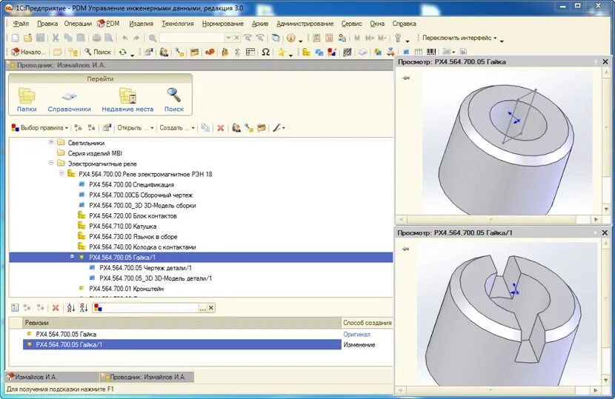The height and width of the screenshot is (399, 615).
Task: Open the Calendar icon
Action: 329,38
